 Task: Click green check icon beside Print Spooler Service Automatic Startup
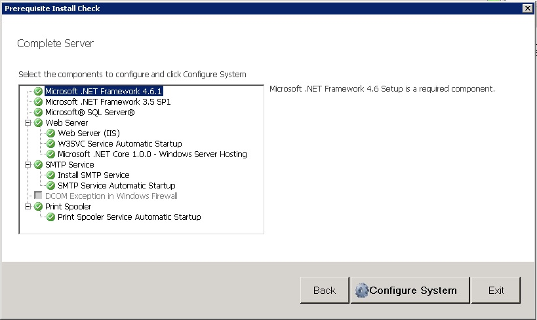coord(50,217)
